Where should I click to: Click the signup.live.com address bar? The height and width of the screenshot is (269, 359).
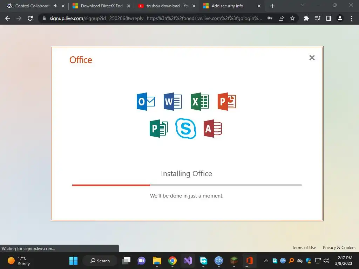coord(156,18)
